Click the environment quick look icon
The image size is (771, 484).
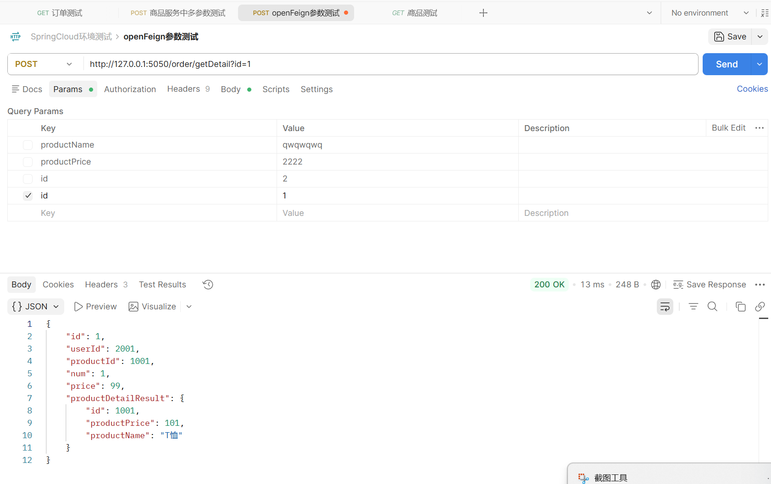pos(765,13)
